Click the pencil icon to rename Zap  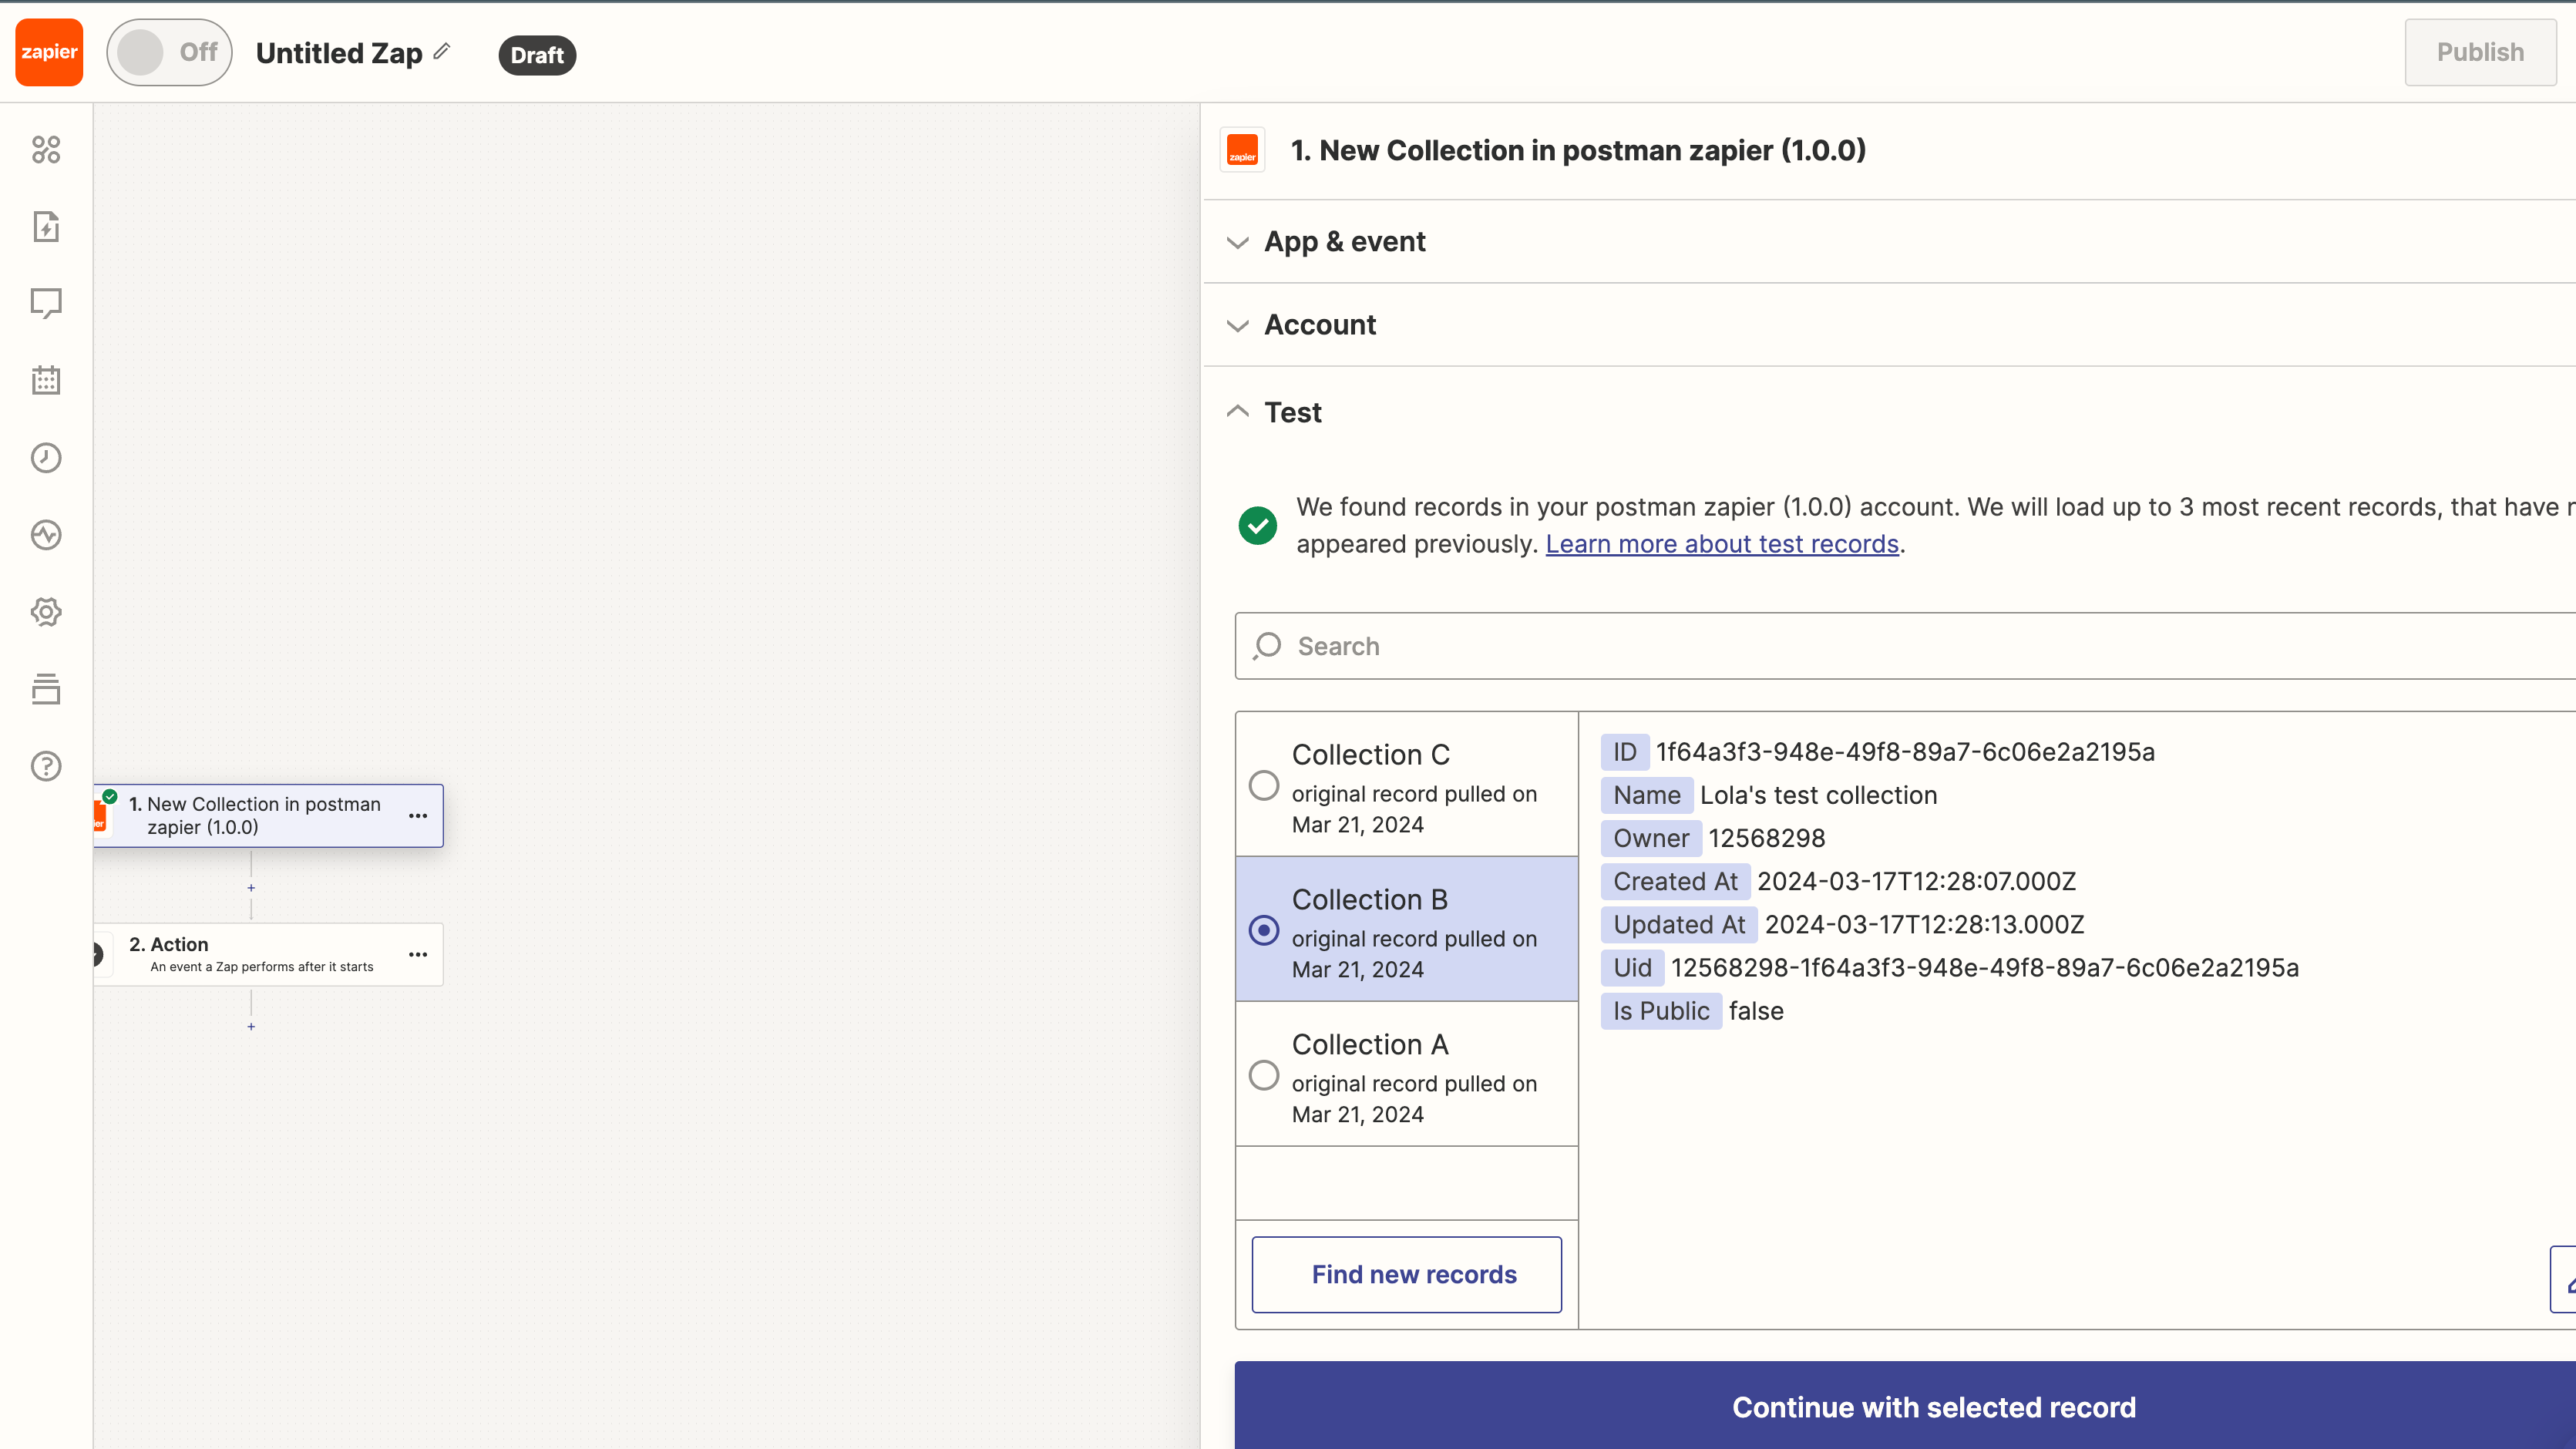pos(442,51)
